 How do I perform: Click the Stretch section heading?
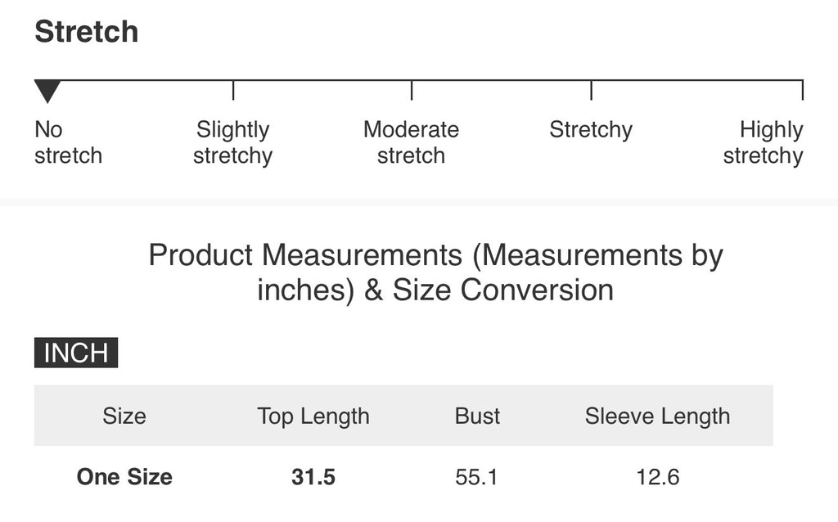(x=87, y=32)
